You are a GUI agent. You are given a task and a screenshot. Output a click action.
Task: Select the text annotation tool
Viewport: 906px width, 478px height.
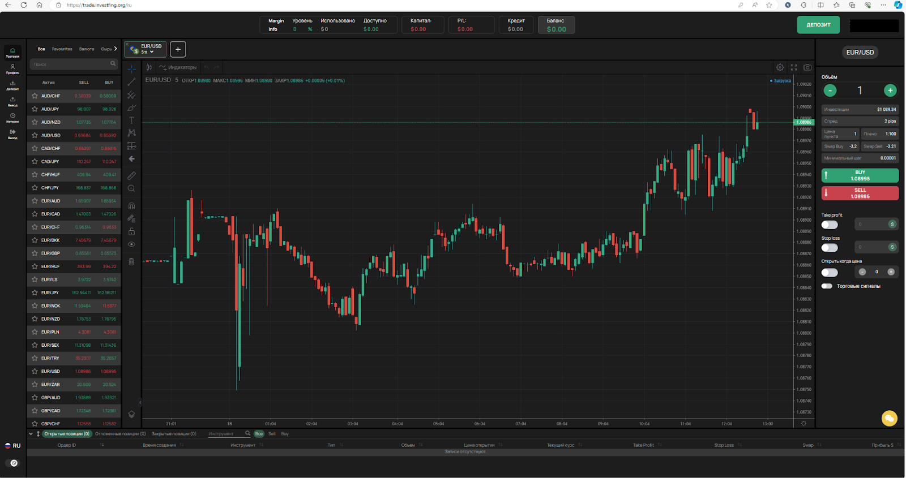pos(131,120)
